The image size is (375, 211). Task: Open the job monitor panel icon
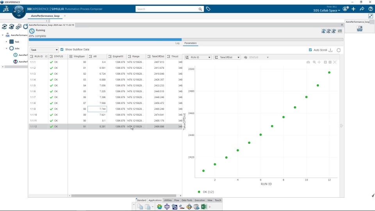339,31
